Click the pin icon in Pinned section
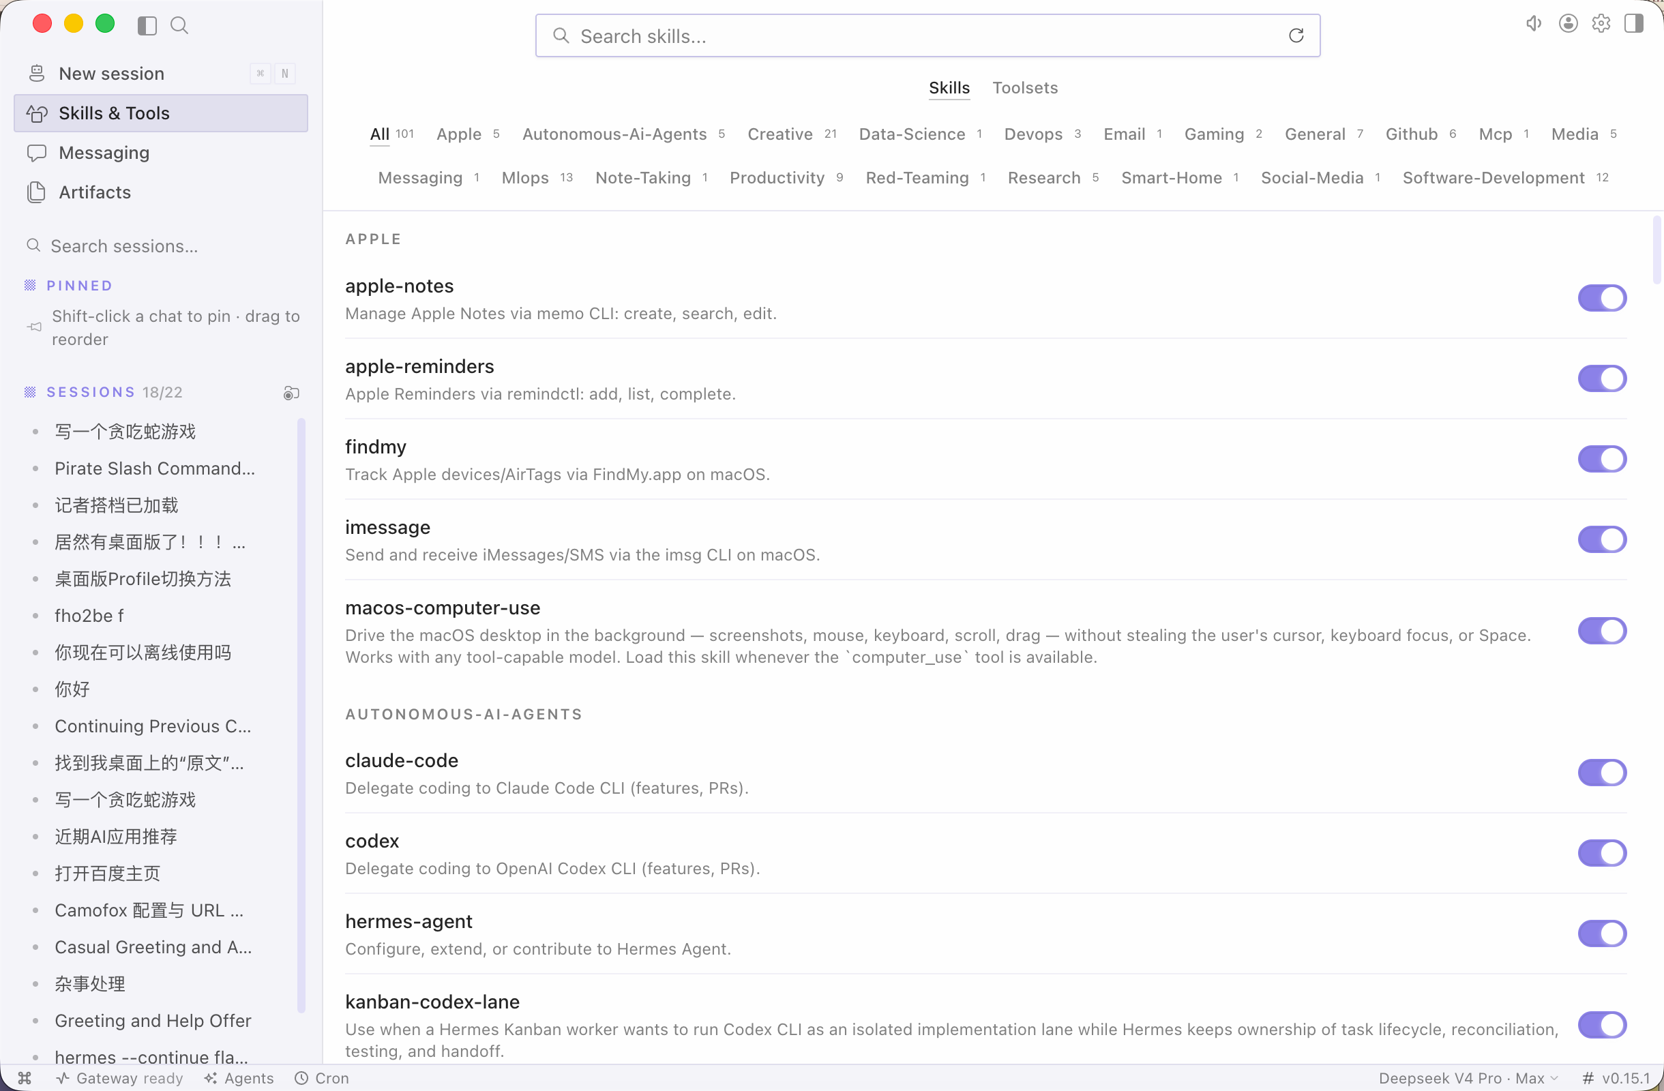This screenshot has height=1091, width=1664. click(34, 327)
